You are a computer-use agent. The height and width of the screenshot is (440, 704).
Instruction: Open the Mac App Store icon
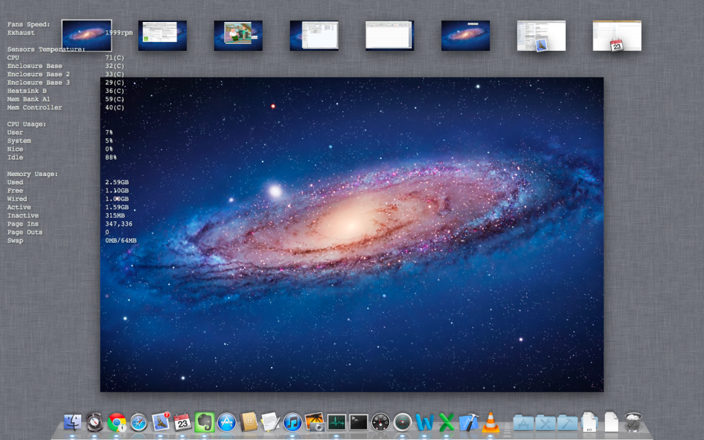pyautogui.click(x=227, y=422)
